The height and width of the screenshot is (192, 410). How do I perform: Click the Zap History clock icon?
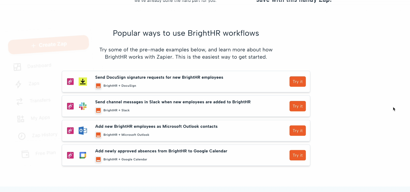pos(22,136)
